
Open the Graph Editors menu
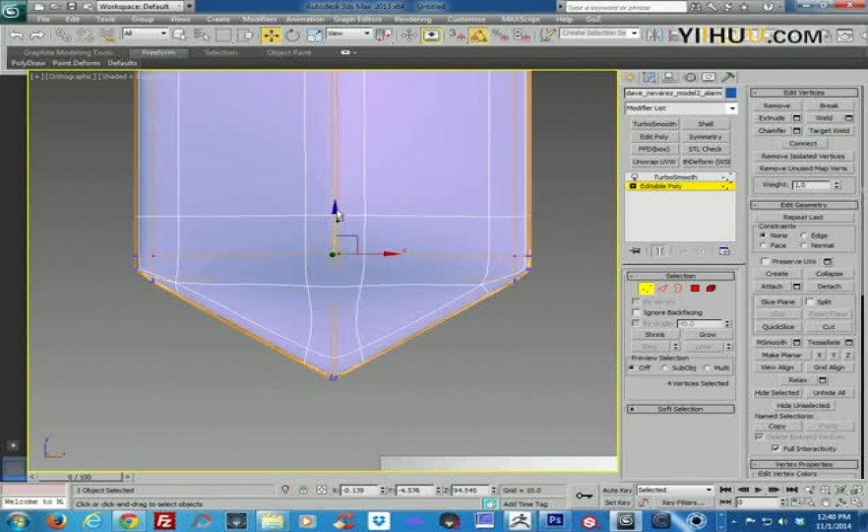click(357, 19)
